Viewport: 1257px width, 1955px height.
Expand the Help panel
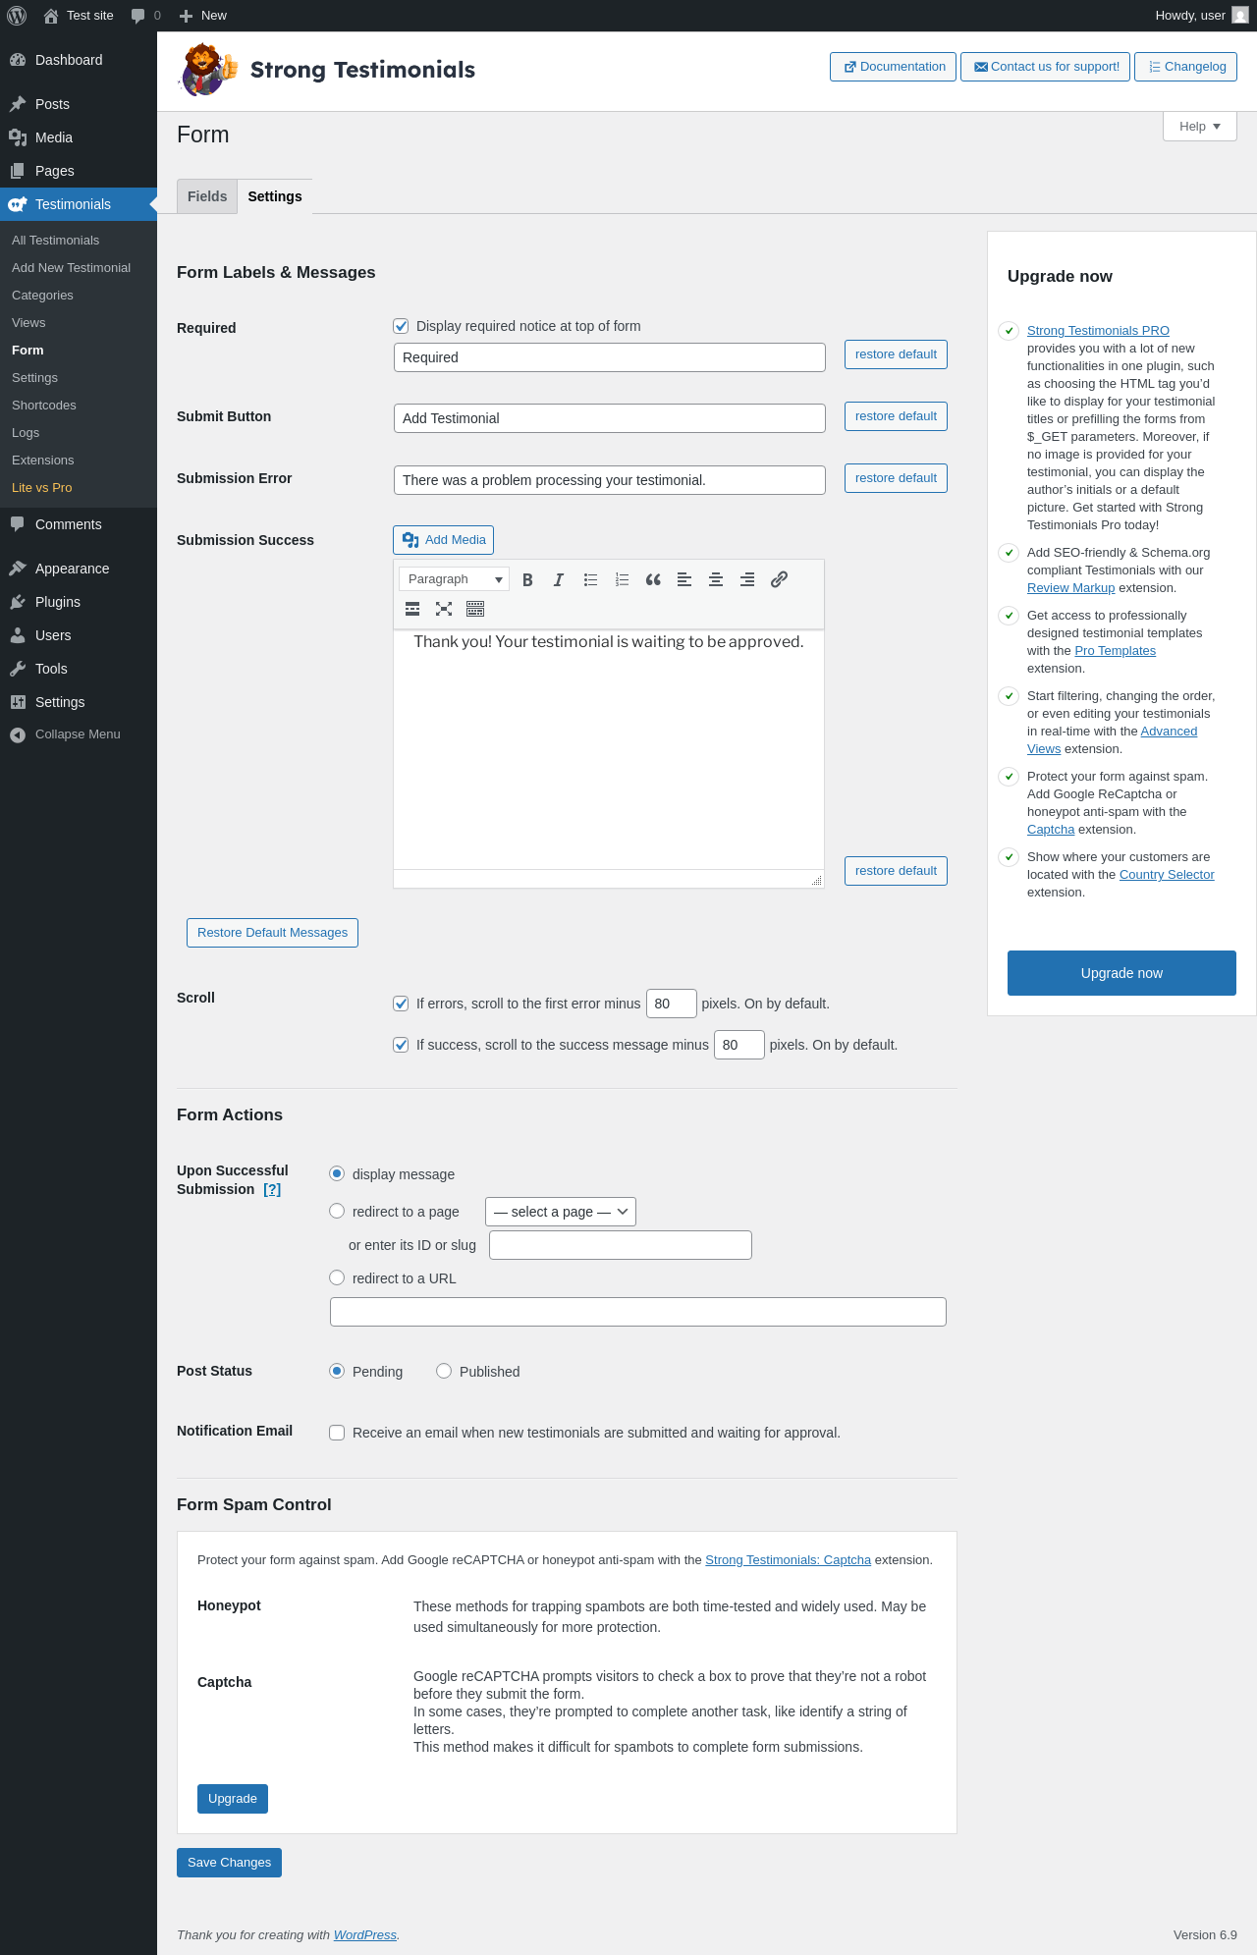click(x=1200, y=126)
